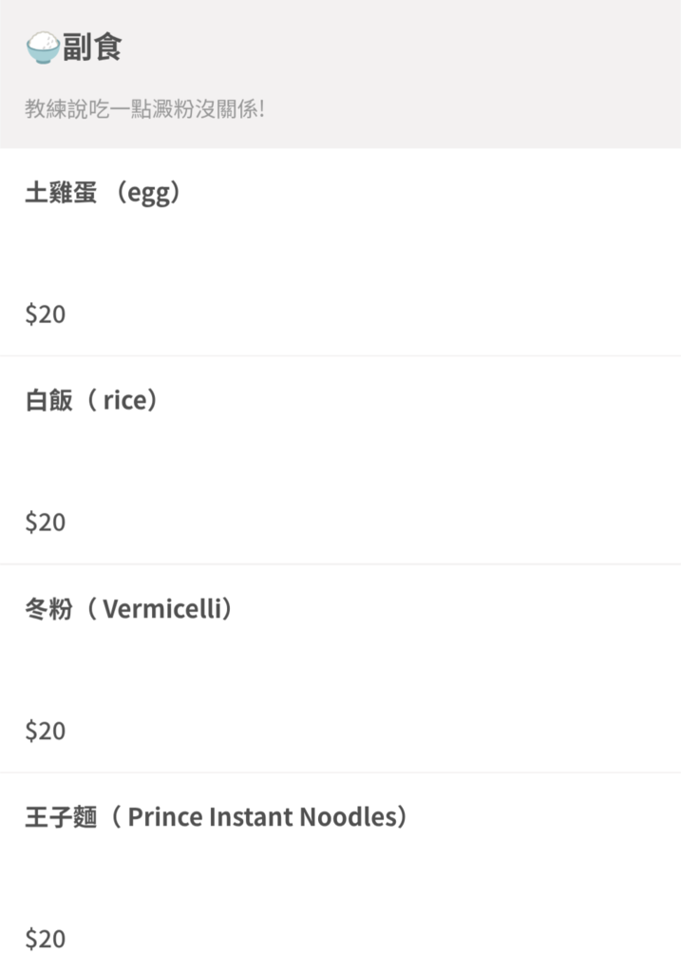
Task: Tap the Chinese name 冬粉
Action: tap(49, 609)
